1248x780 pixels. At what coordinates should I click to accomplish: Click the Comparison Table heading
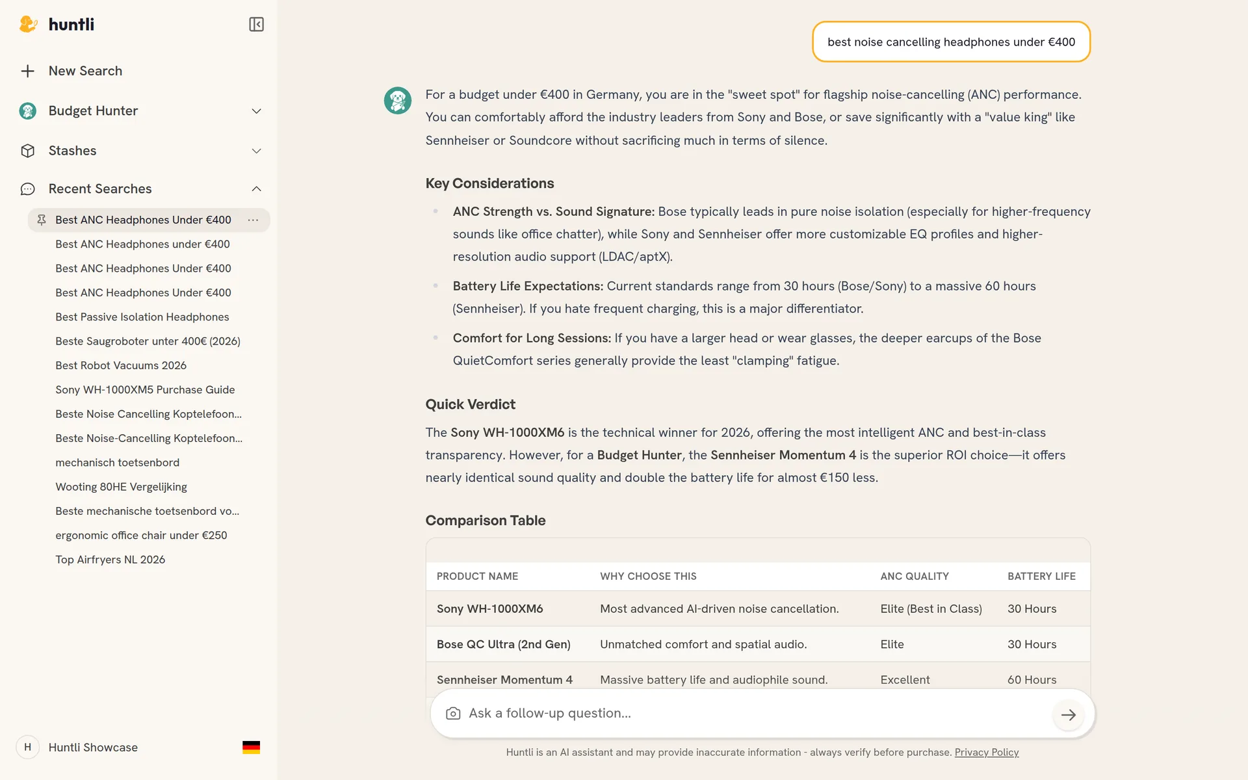click(x=485, y=521)
